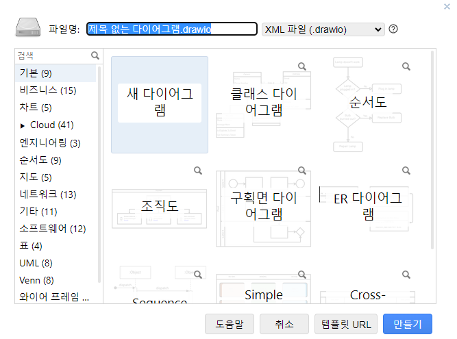This screenshot has height=339, width=457.
Task: Preview the 구획면 다이어그램 template magnifier
Action: 302,171
